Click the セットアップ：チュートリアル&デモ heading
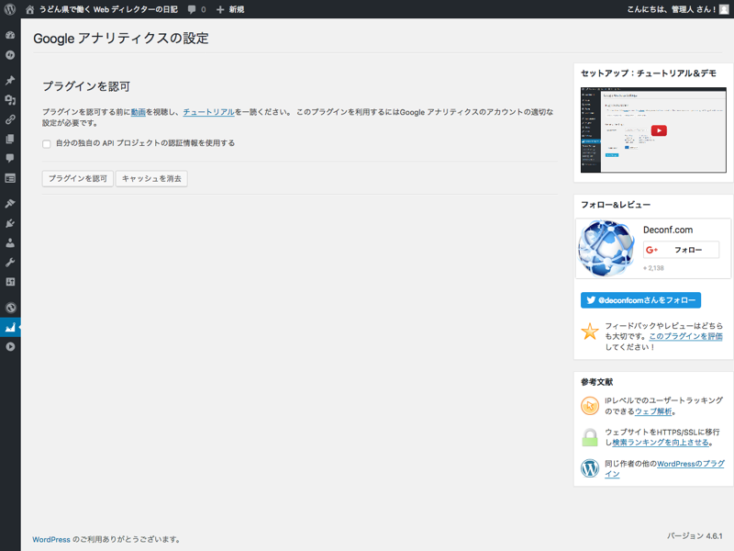The width and height of the screenshot is (734, 551). point(649,73)
